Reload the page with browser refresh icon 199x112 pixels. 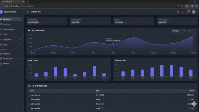pos(7,6)
